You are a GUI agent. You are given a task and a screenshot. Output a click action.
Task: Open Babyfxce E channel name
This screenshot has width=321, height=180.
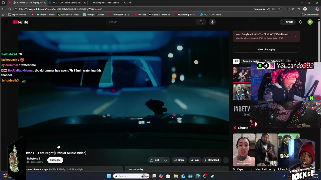tap(34, 158)
